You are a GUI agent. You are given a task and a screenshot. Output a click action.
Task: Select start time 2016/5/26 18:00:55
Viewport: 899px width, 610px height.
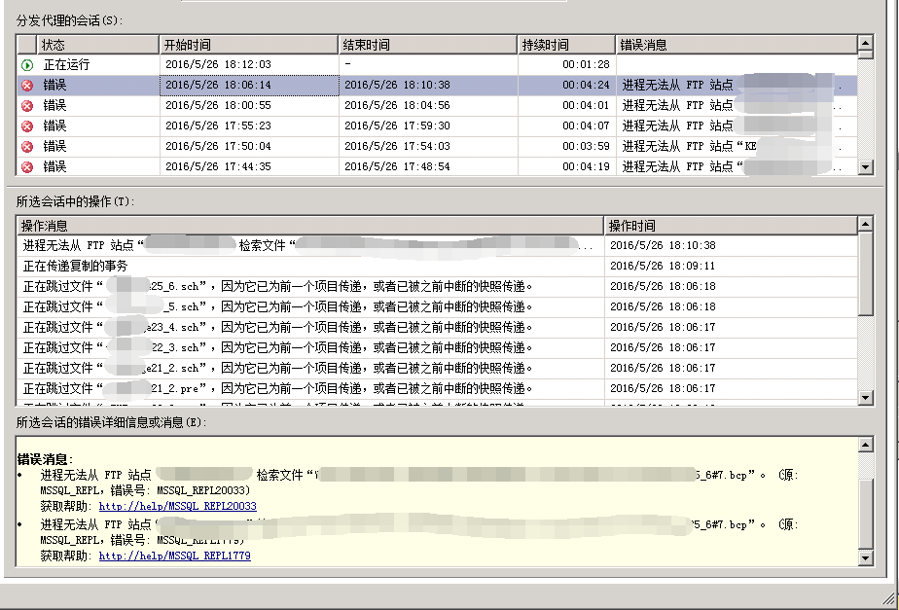[219, 105]
